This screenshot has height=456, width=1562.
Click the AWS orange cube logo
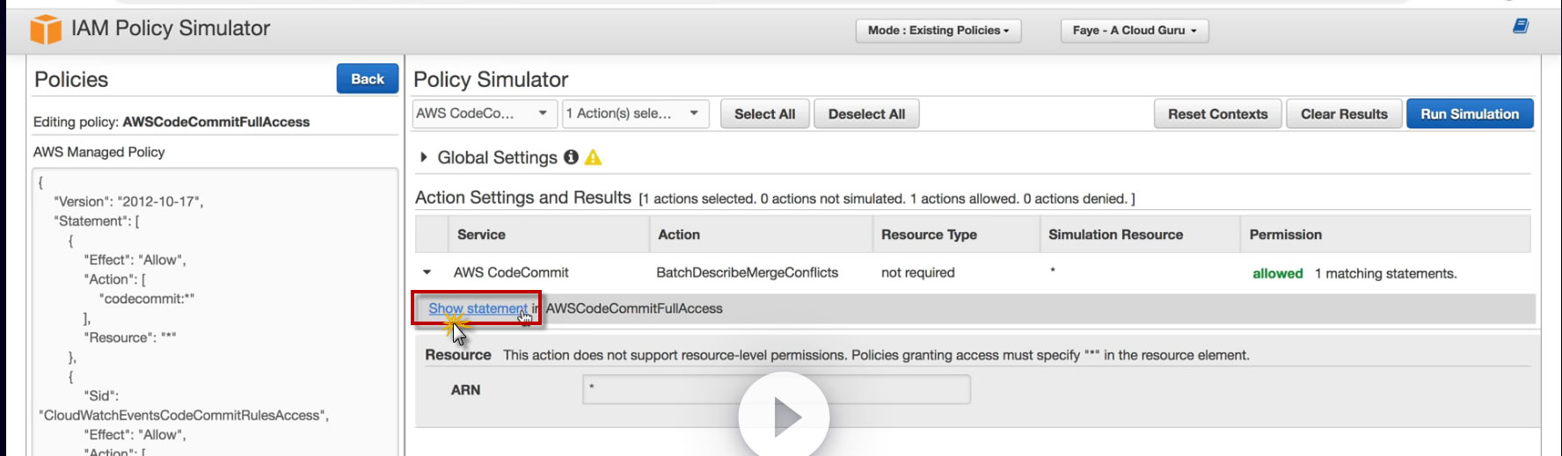tap(46, 29)
